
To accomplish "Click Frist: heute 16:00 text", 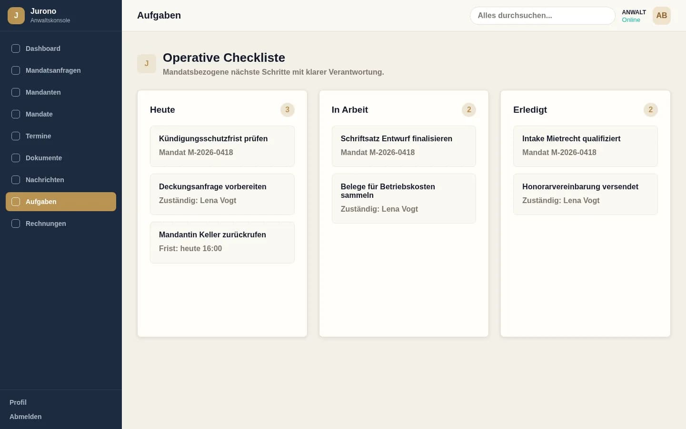I will tap(190, 248).
